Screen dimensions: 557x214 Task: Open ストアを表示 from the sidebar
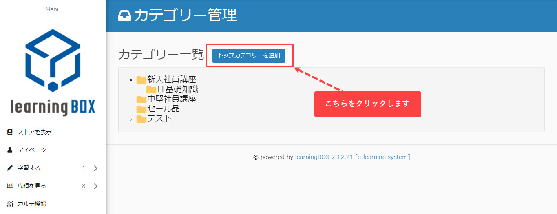click(x=35, y=132)
